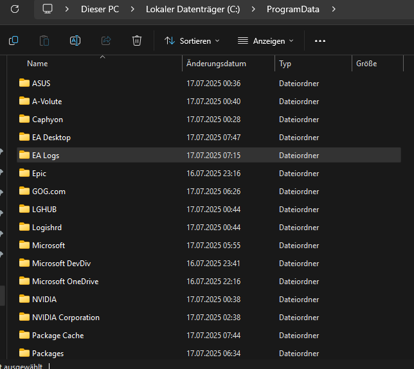The width and height of the screenshot is (414, 369).
Task: Click Dateiordner type in ASUS row
Action: tap(299, 84)
